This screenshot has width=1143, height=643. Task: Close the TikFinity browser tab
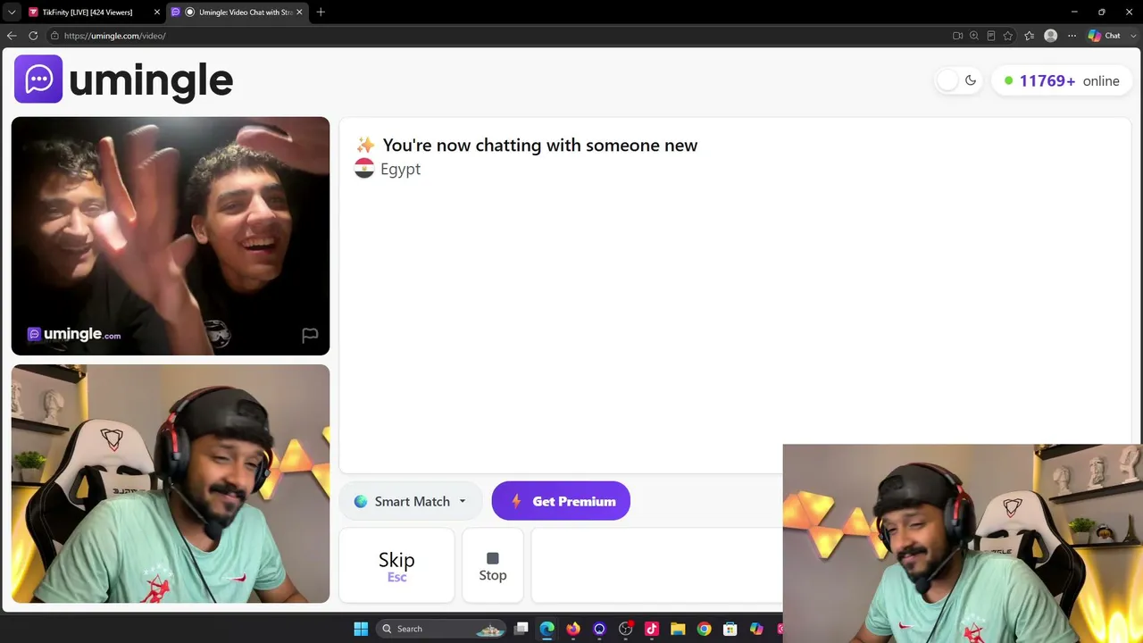click(157, 12)
